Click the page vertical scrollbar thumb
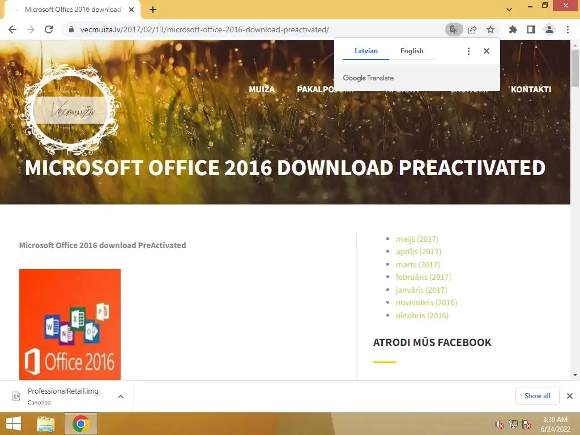The height and width of the screenshot is (435, 580). [x=575, y=68]
